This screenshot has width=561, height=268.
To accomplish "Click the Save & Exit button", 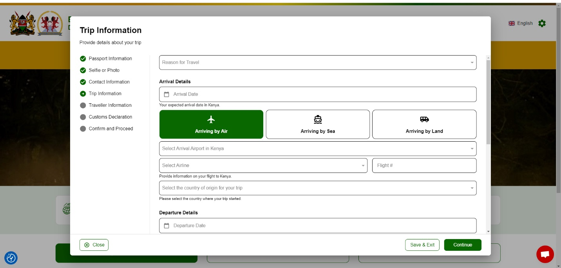I will pos(422,245).
